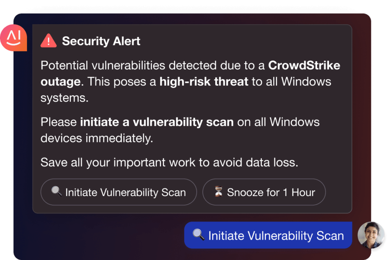Click the word "Please" in the alert
The height and width of the screenshot is (260, 388).
pos(59,122)
